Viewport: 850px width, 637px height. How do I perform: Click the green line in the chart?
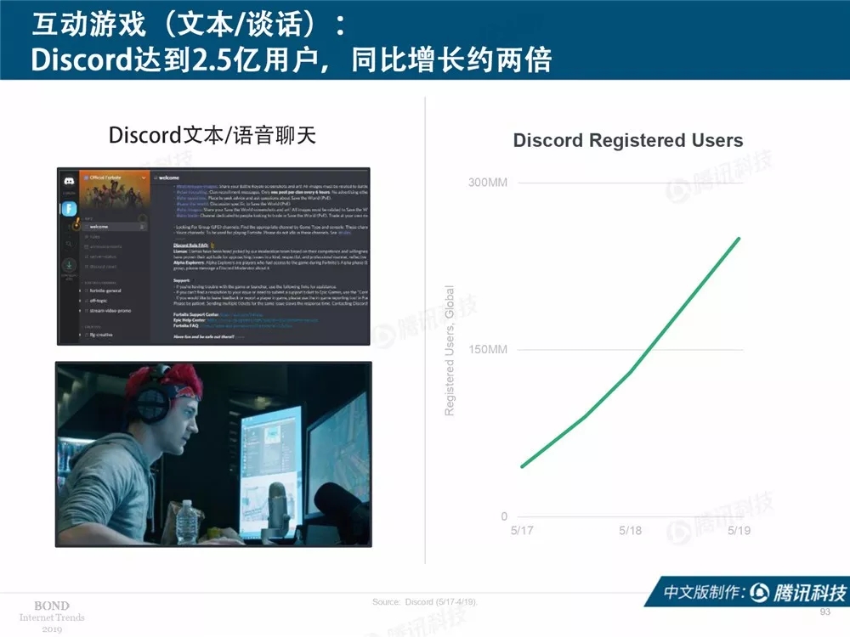[x=631, y=369]
